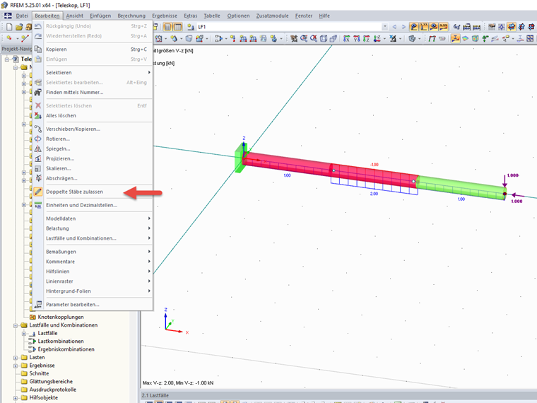Click the zoom window magnifier icon
This screenshot has width=537, height=403.
tap(303, 38)
